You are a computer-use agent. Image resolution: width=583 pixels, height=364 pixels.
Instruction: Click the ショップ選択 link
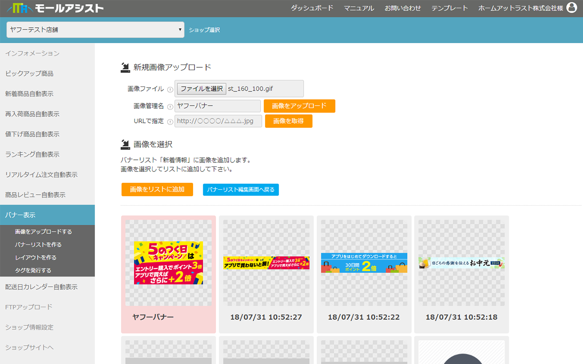click(x=205, y=30)
